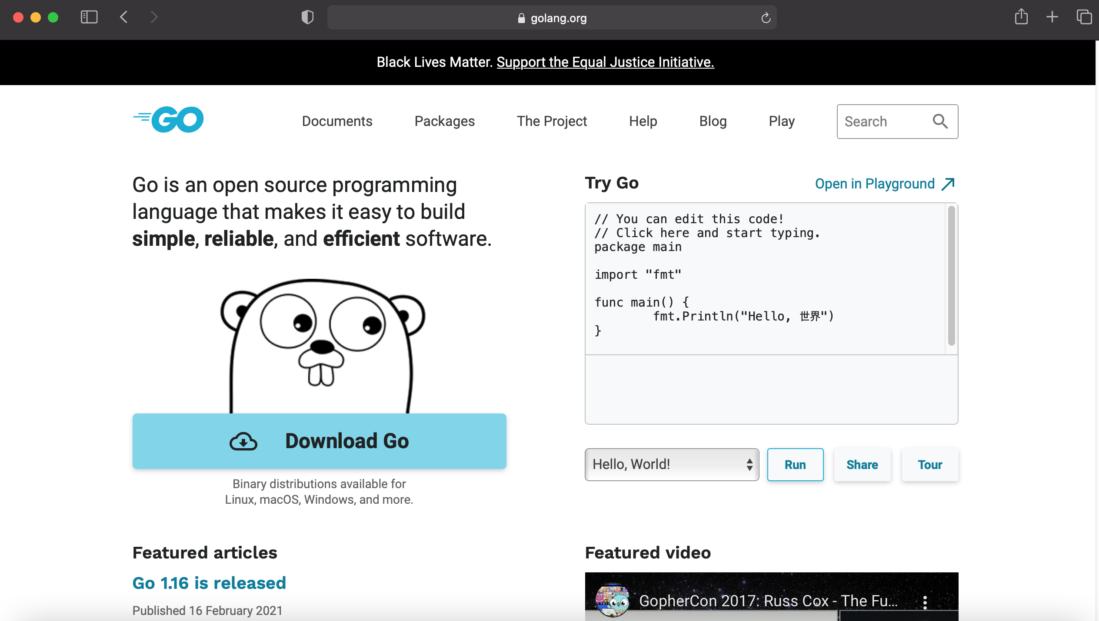This screenshot has height=621, width=1099.
Task: Click the code output panel
Action: [771, 390]
